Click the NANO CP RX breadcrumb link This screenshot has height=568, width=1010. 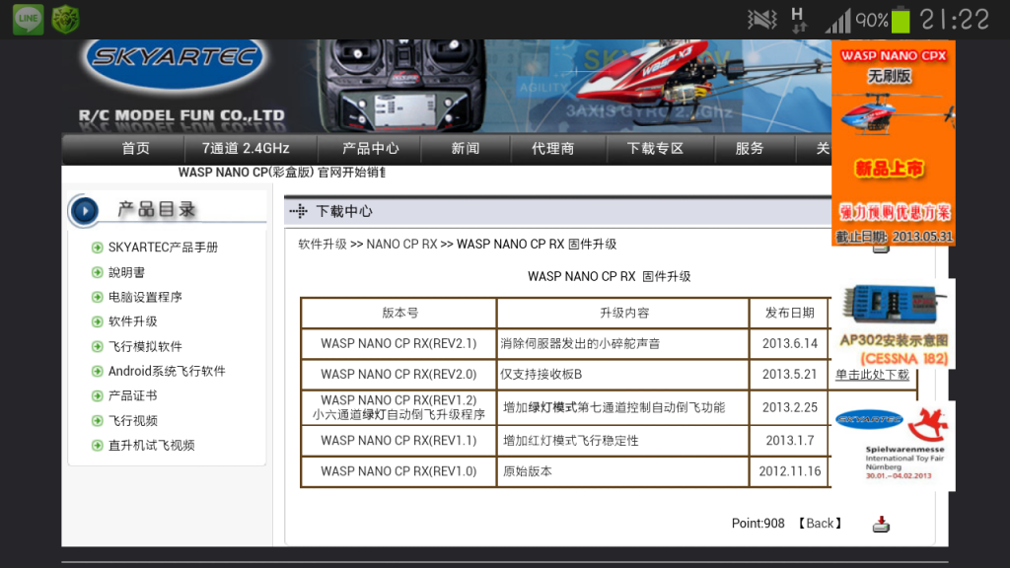pyautogui.click(x=402, y=245)
